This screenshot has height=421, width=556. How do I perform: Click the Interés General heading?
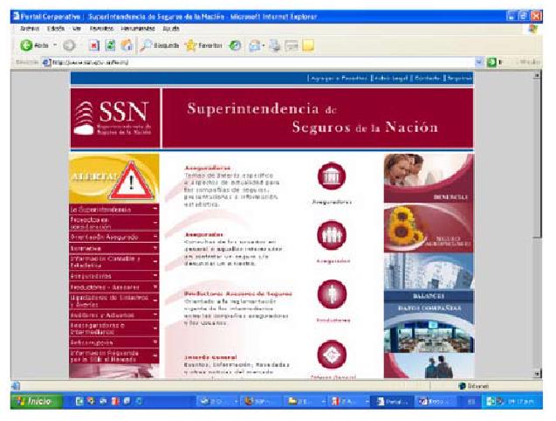point(210,357)
